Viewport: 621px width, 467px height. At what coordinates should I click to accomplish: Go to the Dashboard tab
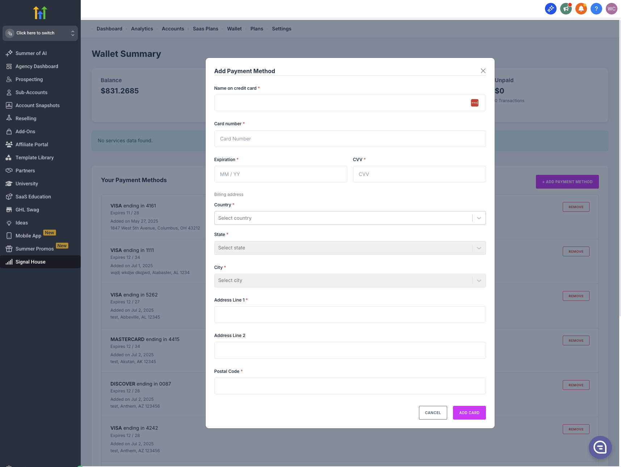[109, 29]
